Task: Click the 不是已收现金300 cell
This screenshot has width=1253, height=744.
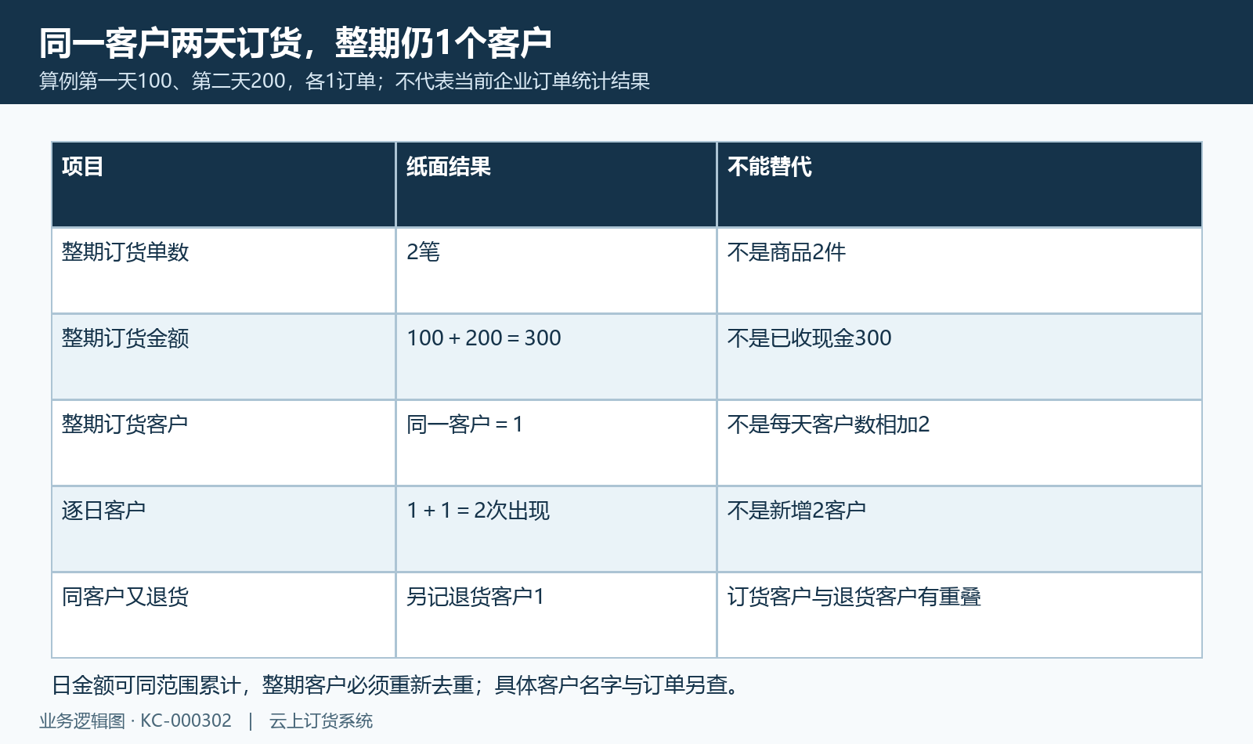Action: tap(959, 357)
